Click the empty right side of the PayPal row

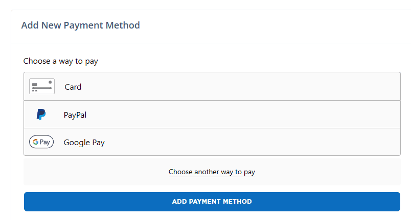click(x=332, y=115)
